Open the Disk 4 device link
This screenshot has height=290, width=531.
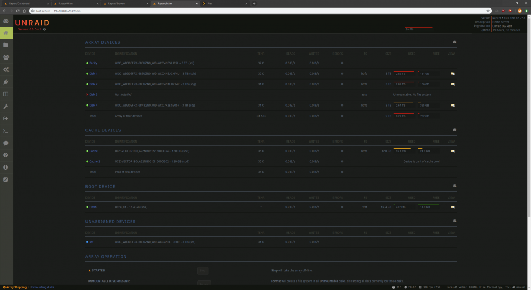[x=93, y=105]
